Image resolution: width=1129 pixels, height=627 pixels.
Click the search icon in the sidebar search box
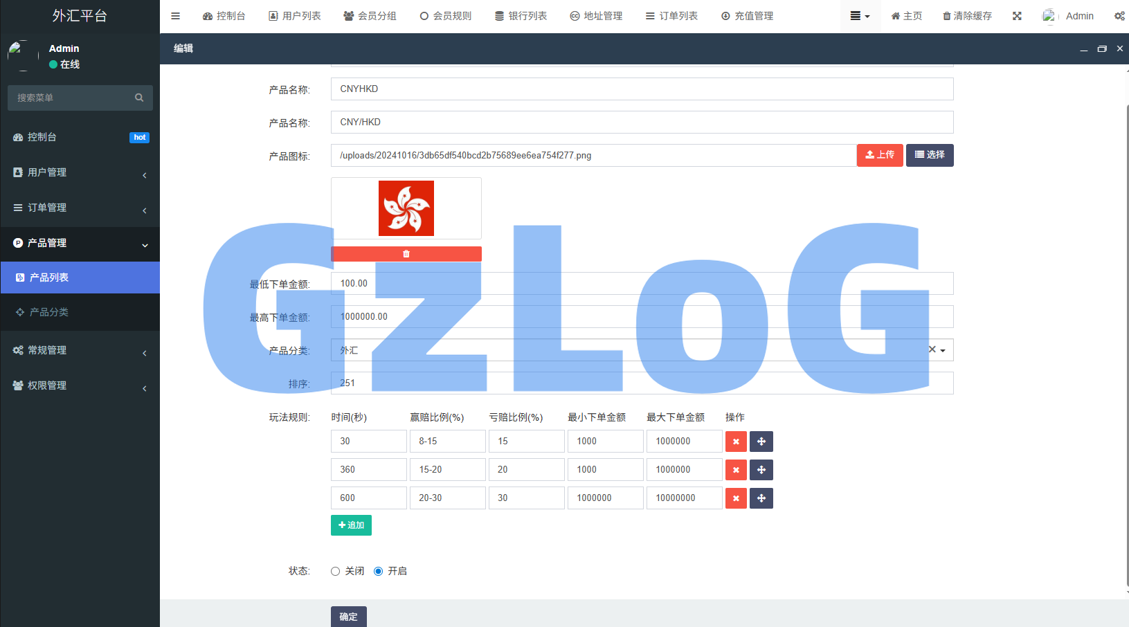pos(139,98)
